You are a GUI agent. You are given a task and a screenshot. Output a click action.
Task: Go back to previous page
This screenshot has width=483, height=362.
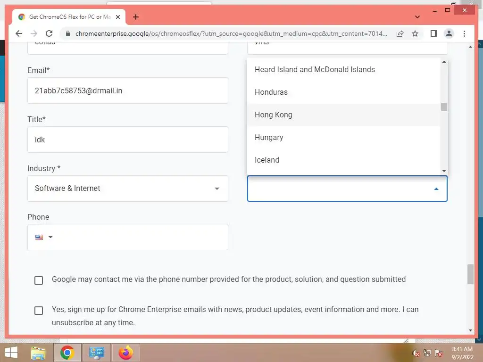click(x=19, y=33)
